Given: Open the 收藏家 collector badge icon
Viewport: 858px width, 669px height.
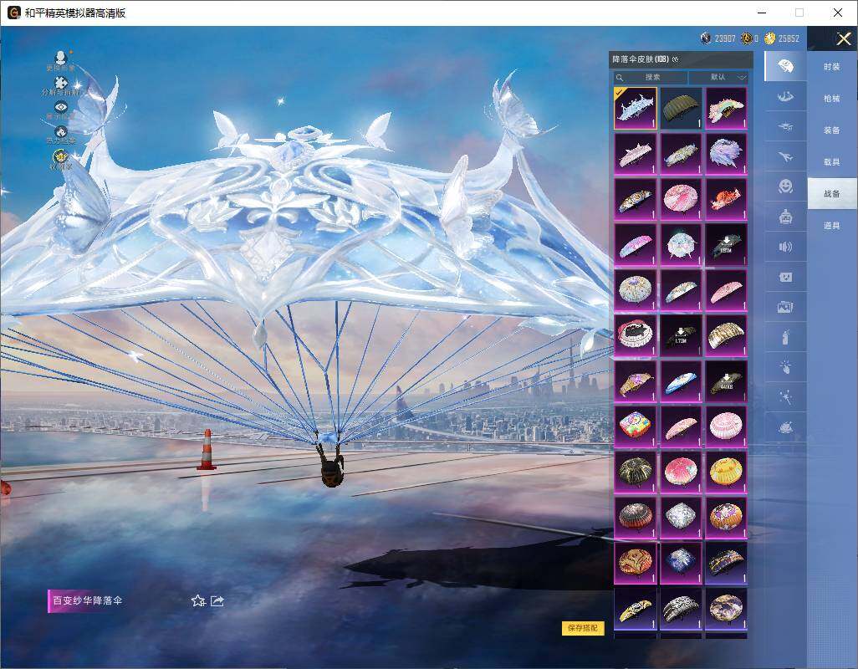Looking at the screenshot, I should point(60,157).
